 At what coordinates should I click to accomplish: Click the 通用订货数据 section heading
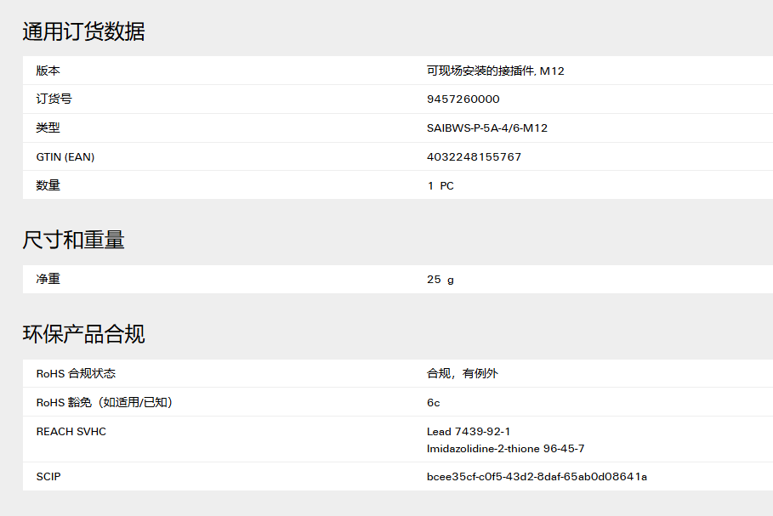83,31
